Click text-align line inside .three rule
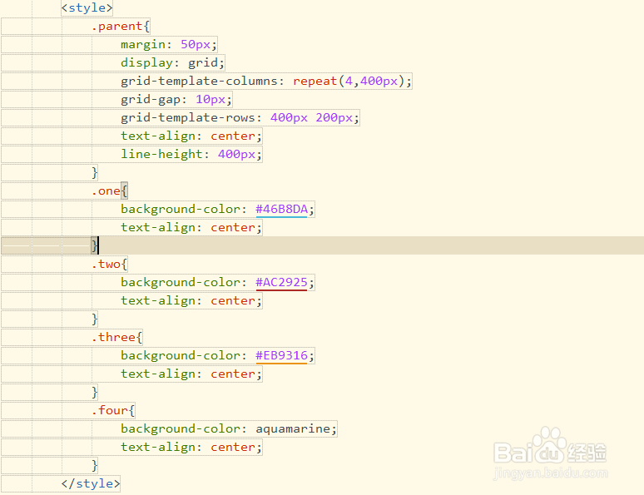644x495 pixels. [x=191, y=374]
